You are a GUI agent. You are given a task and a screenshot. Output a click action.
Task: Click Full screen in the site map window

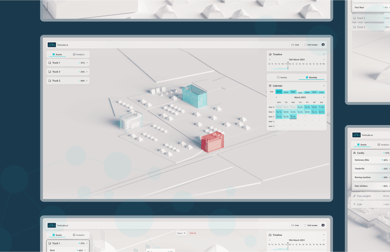[x=311, y=45]
